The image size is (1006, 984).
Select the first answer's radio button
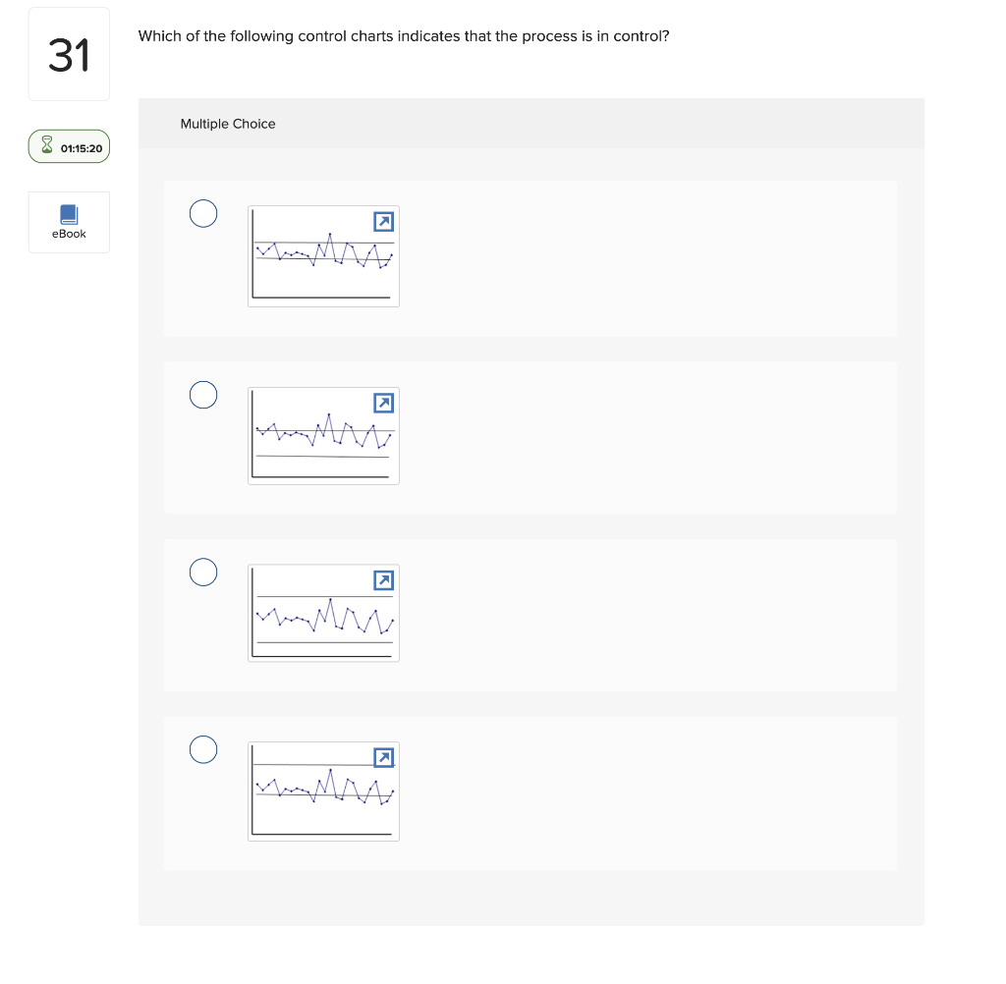[x=203, y=213]
